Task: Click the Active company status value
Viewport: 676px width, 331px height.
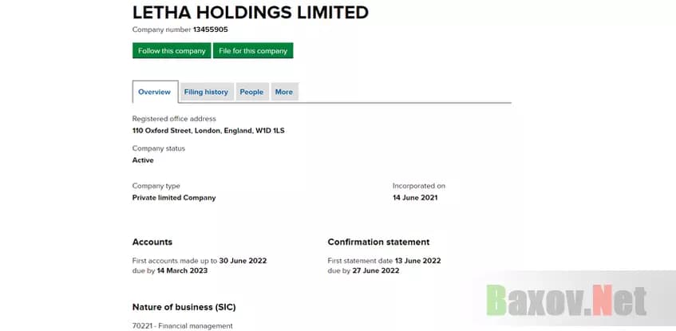Action: click(x=143, y=160)
